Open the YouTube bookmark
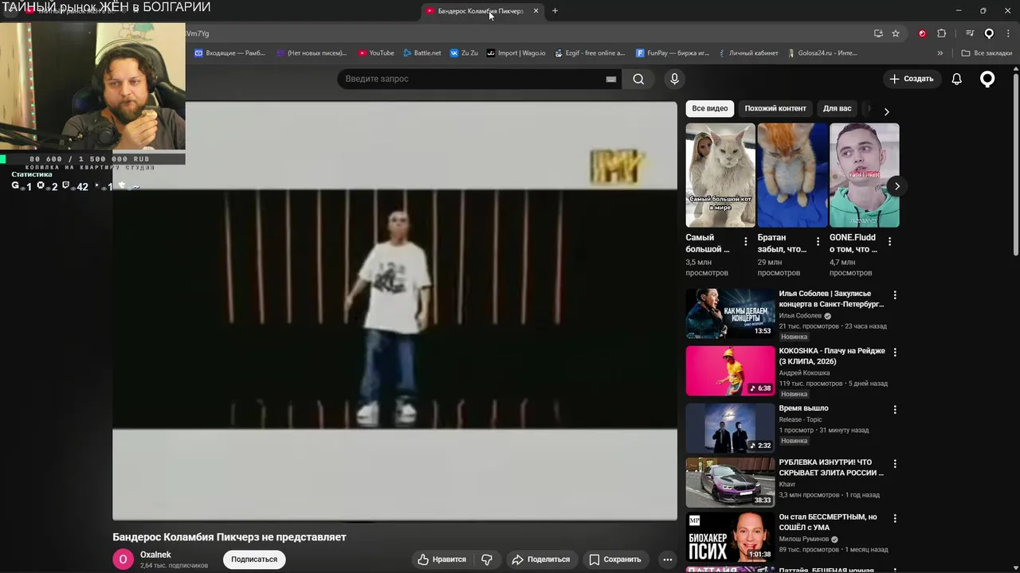 [x=376, y=53]
